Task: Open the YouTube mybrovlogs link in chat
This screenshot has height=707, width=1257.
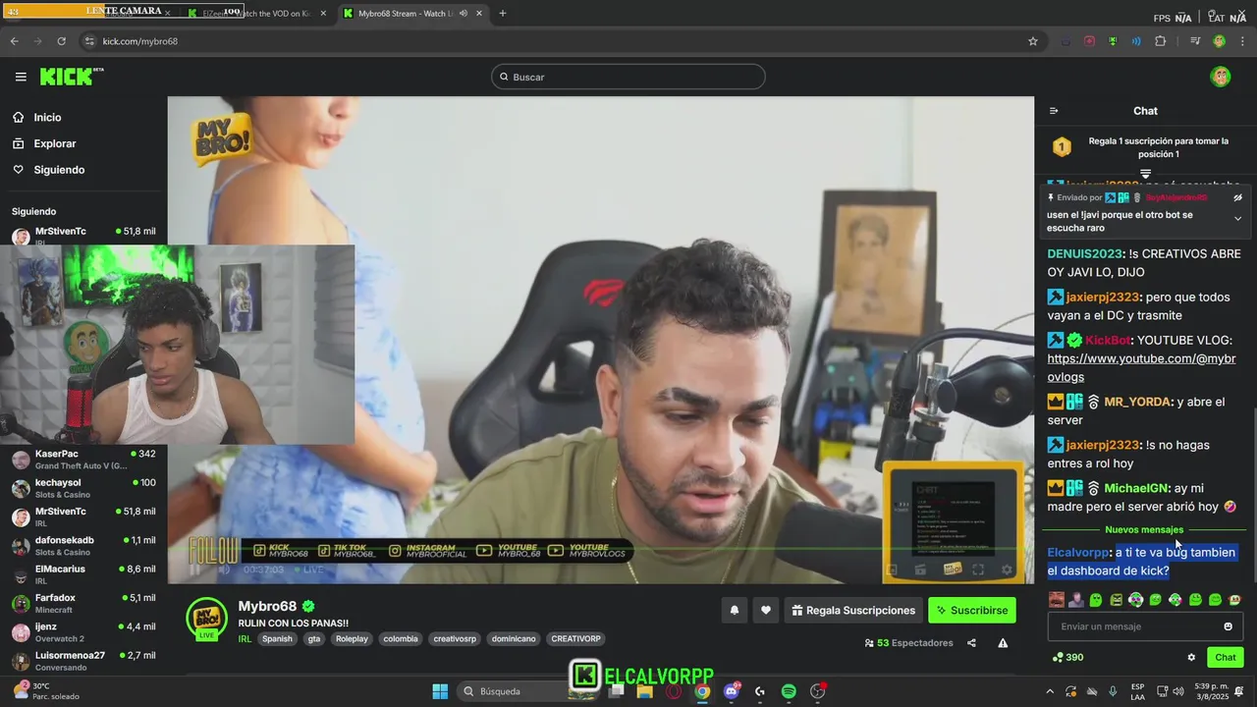Action: click(x=1141, y=367)
